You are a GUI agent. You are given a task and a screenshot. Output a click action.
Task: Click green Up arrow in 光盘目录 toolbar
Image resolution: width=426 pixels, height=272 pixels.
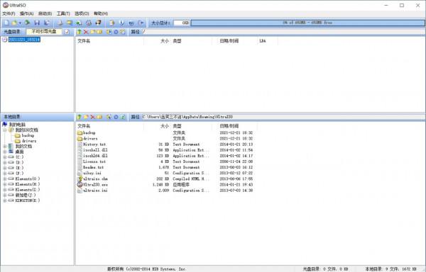(x=79, y=32)
